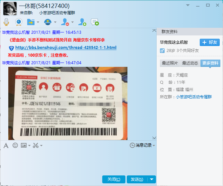Start a video call with webcam icon

tap(19, 22)
